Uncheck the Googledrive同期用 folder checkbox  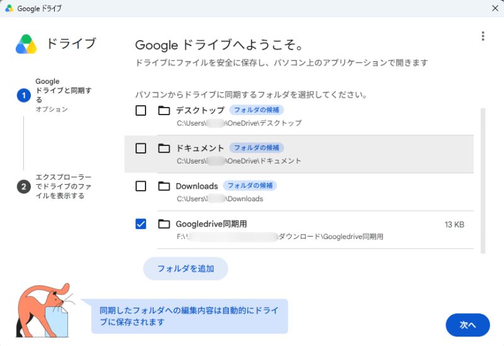[x=140, y=224]
